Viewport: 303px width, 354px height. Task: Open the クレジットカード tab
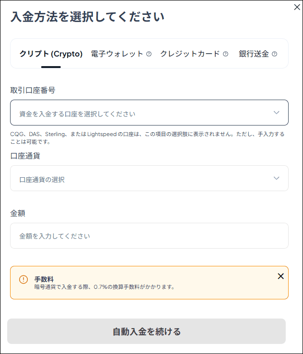(x=190, y=54)
